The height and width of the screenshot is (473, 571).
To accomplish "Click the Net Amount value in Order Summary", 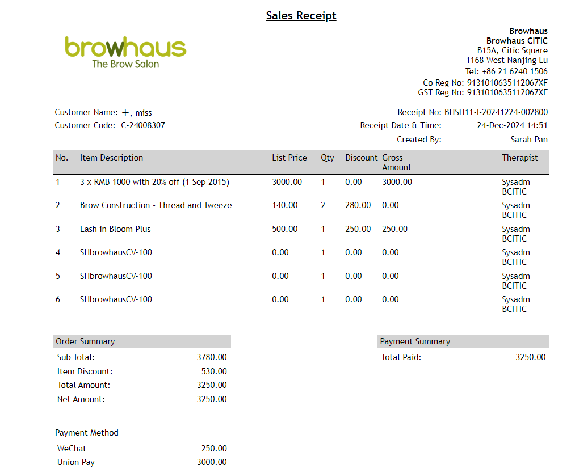I will pyautogui.click(x=212, y=399).
